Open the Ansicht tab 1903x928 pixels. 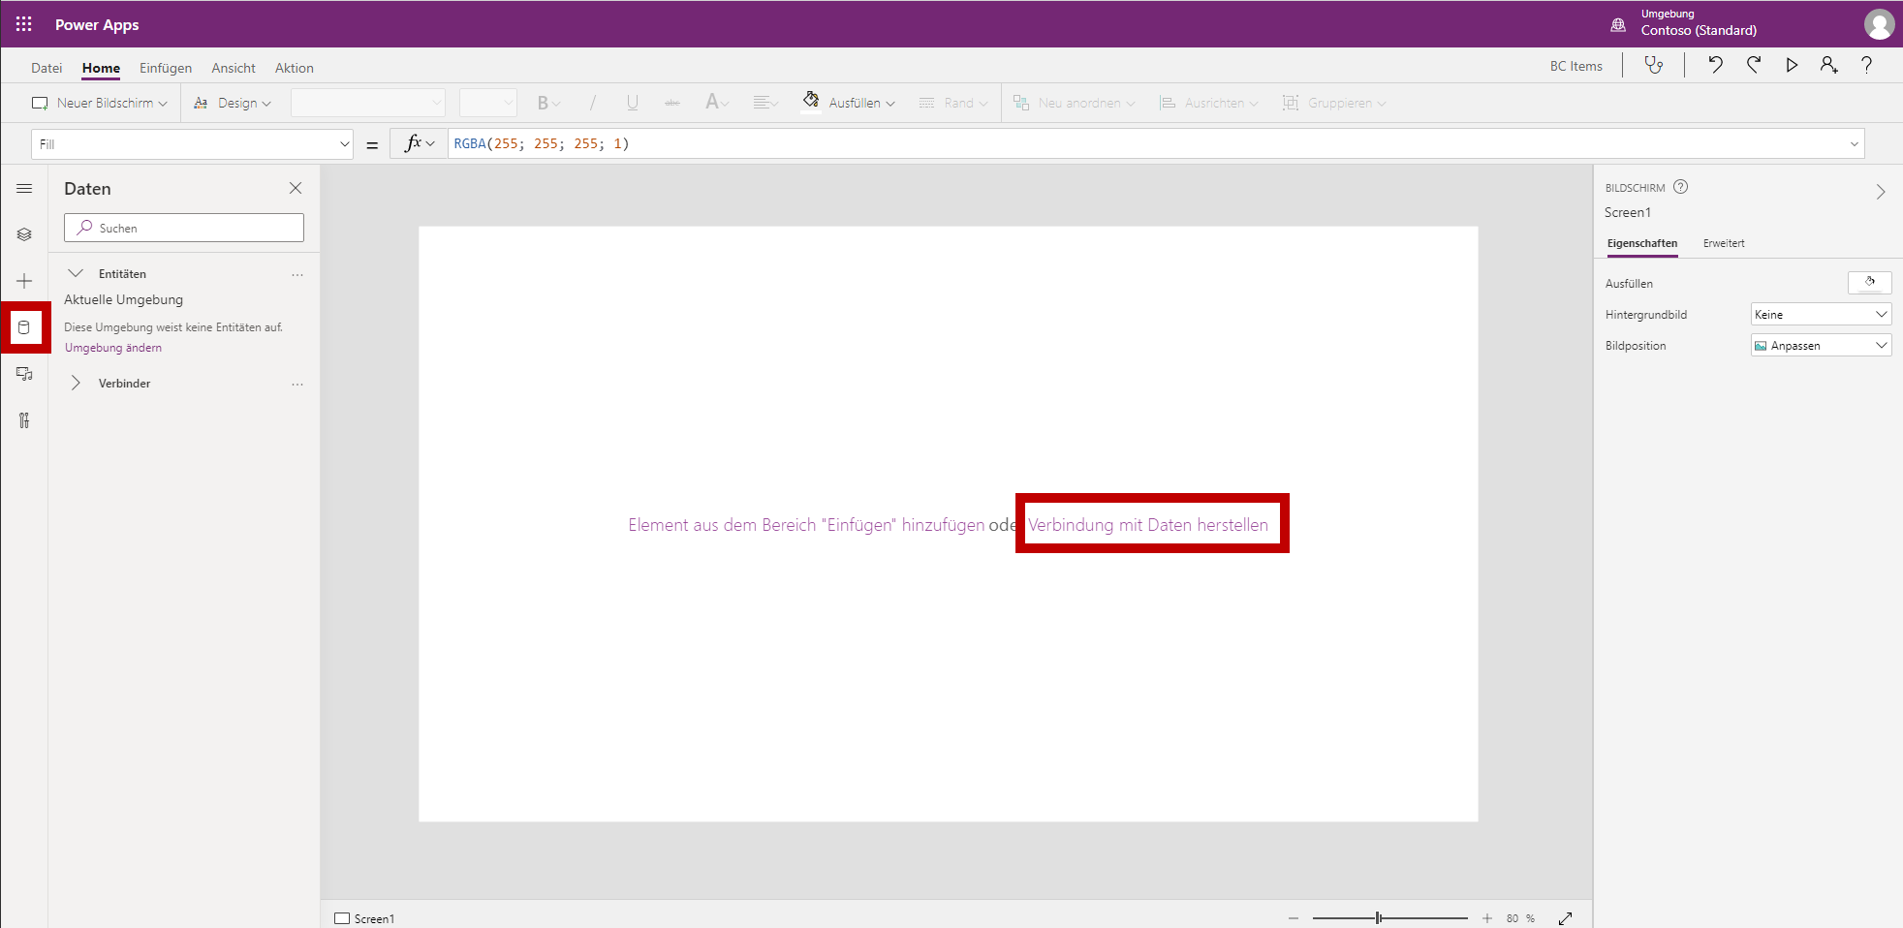point(234,68)
